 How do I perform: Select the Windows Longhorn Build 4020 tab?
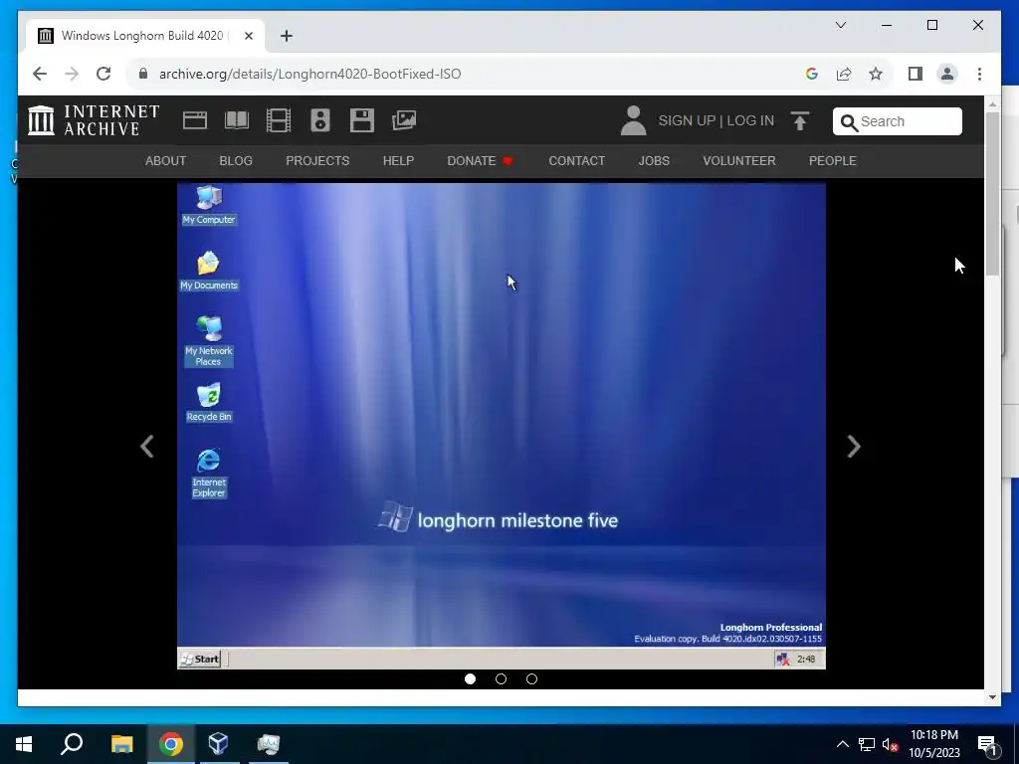click(x=145, y=36)
